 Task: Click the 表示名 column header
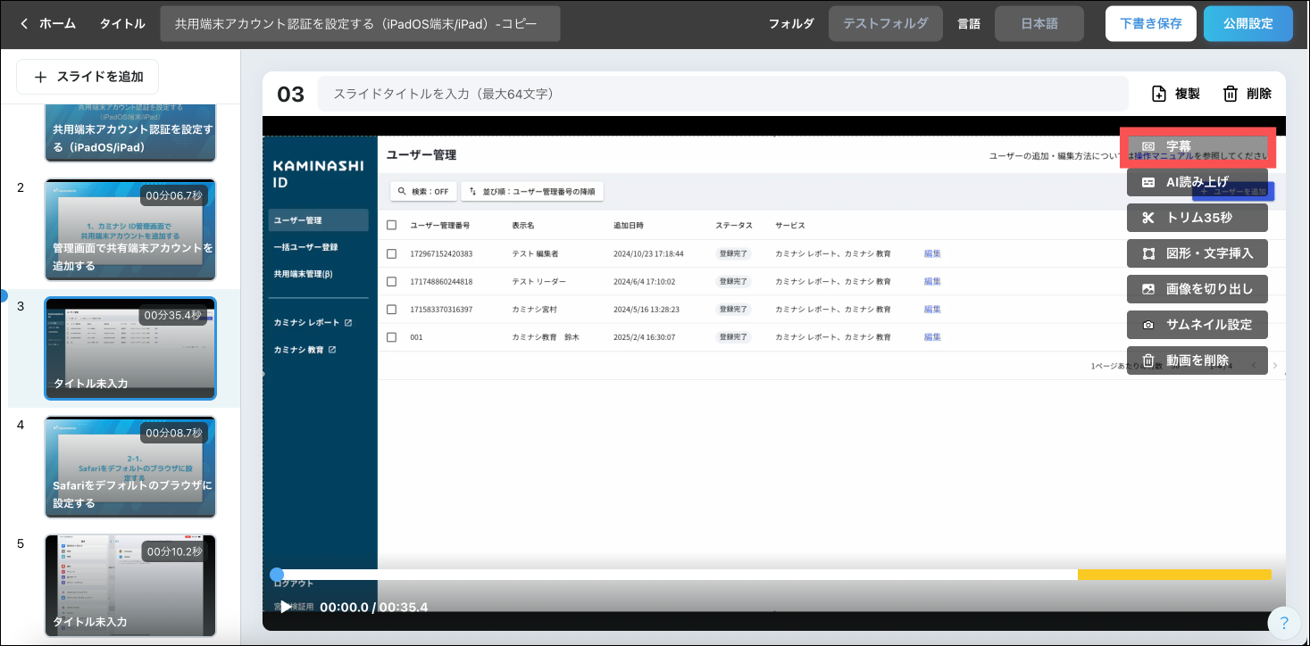tap(523, 225)
